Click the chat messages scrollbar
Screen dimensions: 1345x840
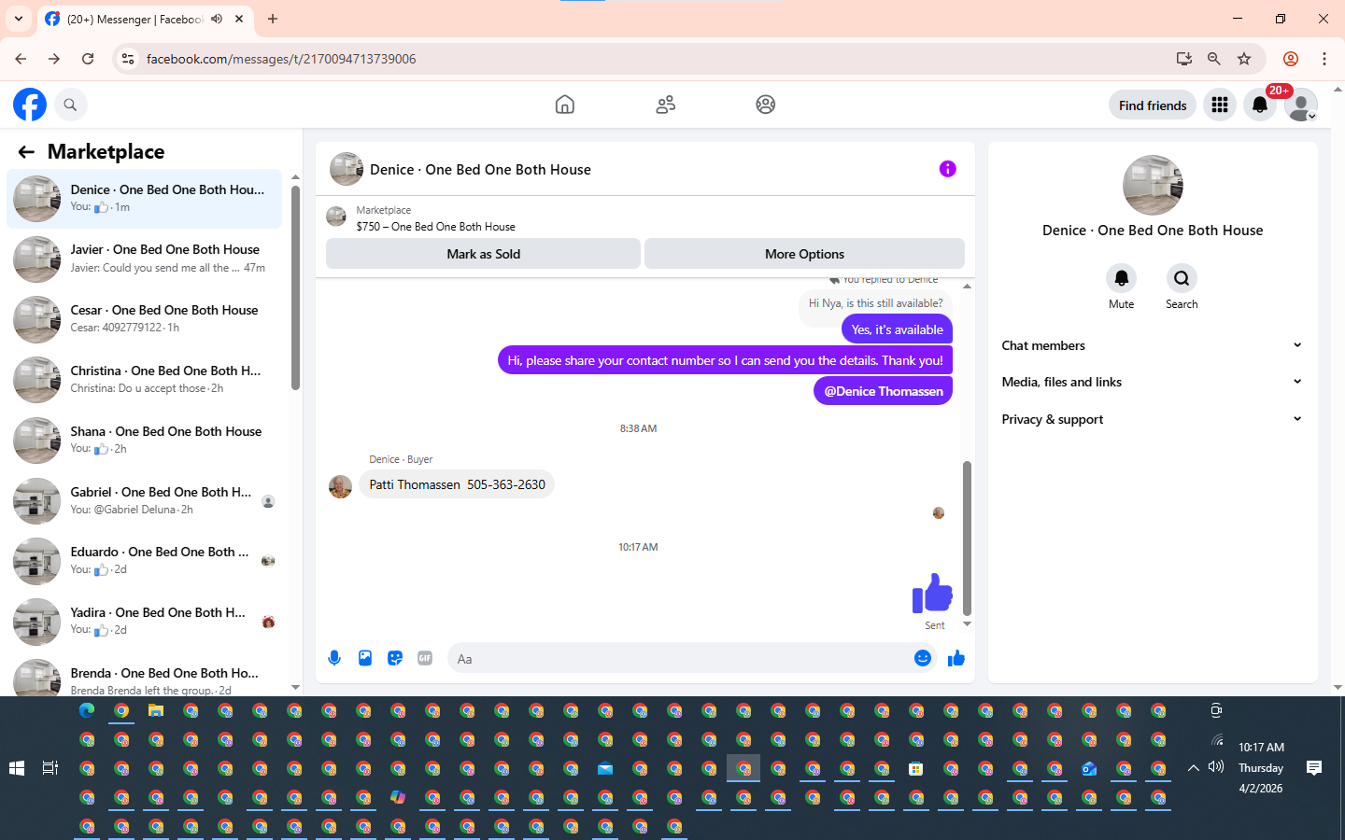967,538
